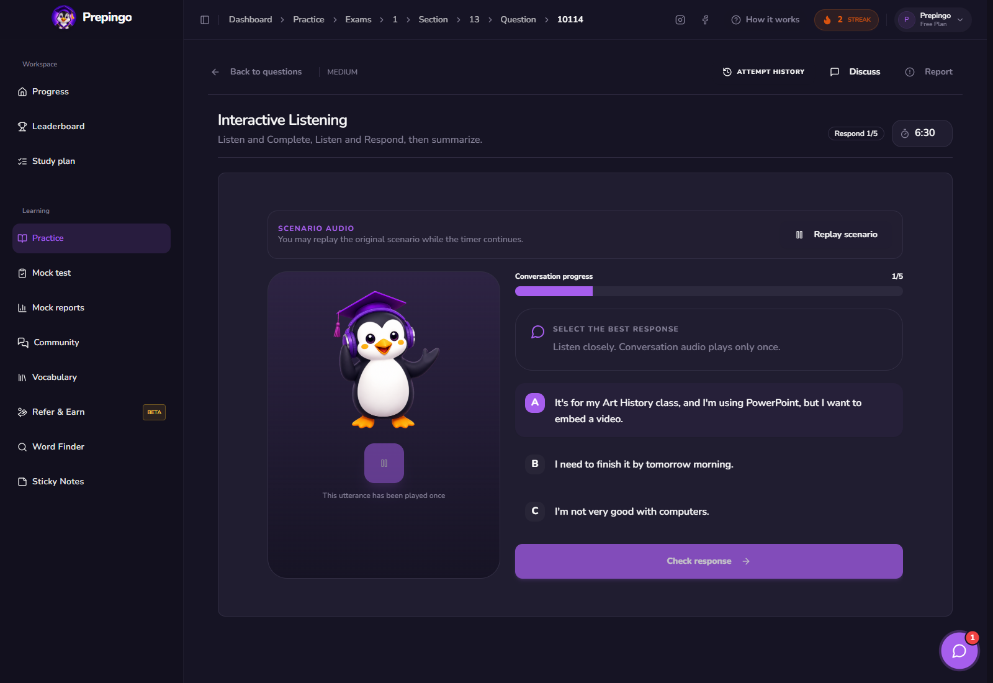993x683 pixels.
Task: Click the MEDIUM difficulty label
Action: click(x=343, y=72)
